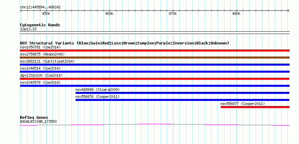Click the ruler's right arrowhead
The width and height of the screenshot is (299, 144).
tap(289, 10)
